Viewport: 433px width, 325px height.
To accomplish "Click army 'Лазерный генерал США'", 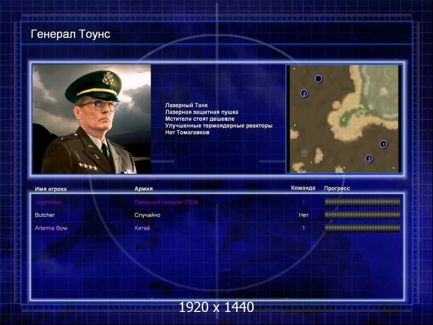I will (166, 202).
